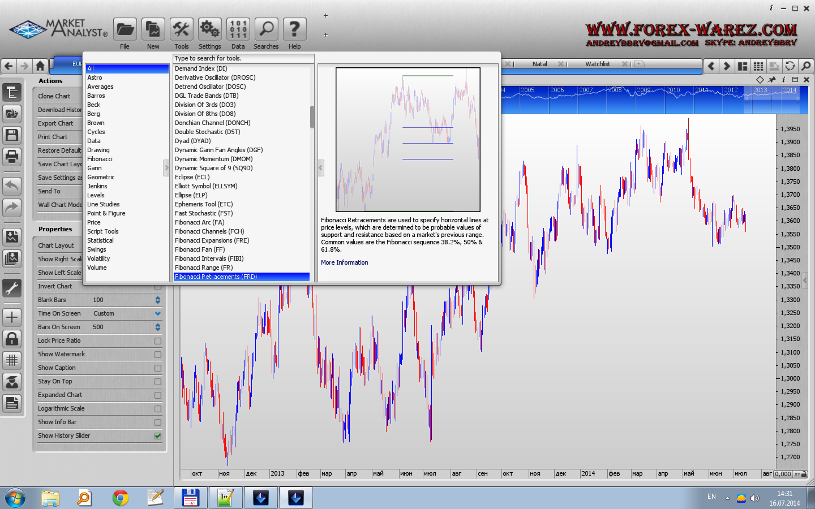Open the Settings gears icon
The width and height of the screenshot is (815, 509).
pos(209,29)
